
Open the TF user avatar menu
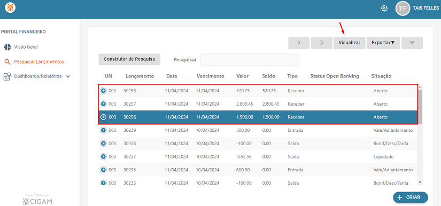click(403, 9)
